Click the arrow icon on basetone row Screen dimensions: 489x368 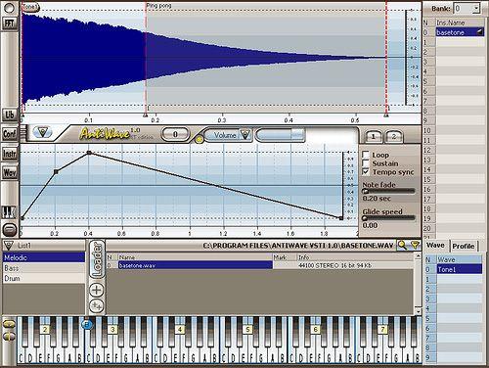[x=480, y=32]
